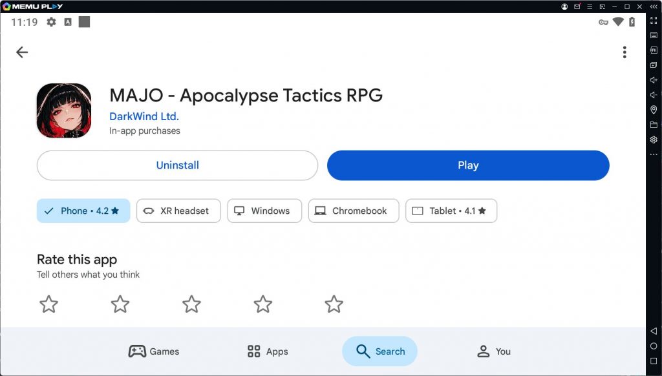
Task: Open multi-instance manager sidebar icon
Action: click(654, 65)
